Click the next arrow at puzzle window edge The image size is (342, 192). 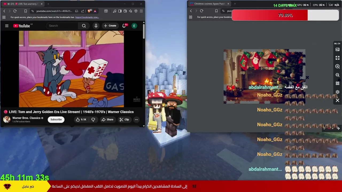338,129
